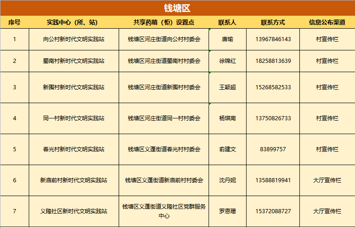The width and height of the screenshot is (355, 228).
Task: Click the 联系方式 column header
Action: point(273,22)
